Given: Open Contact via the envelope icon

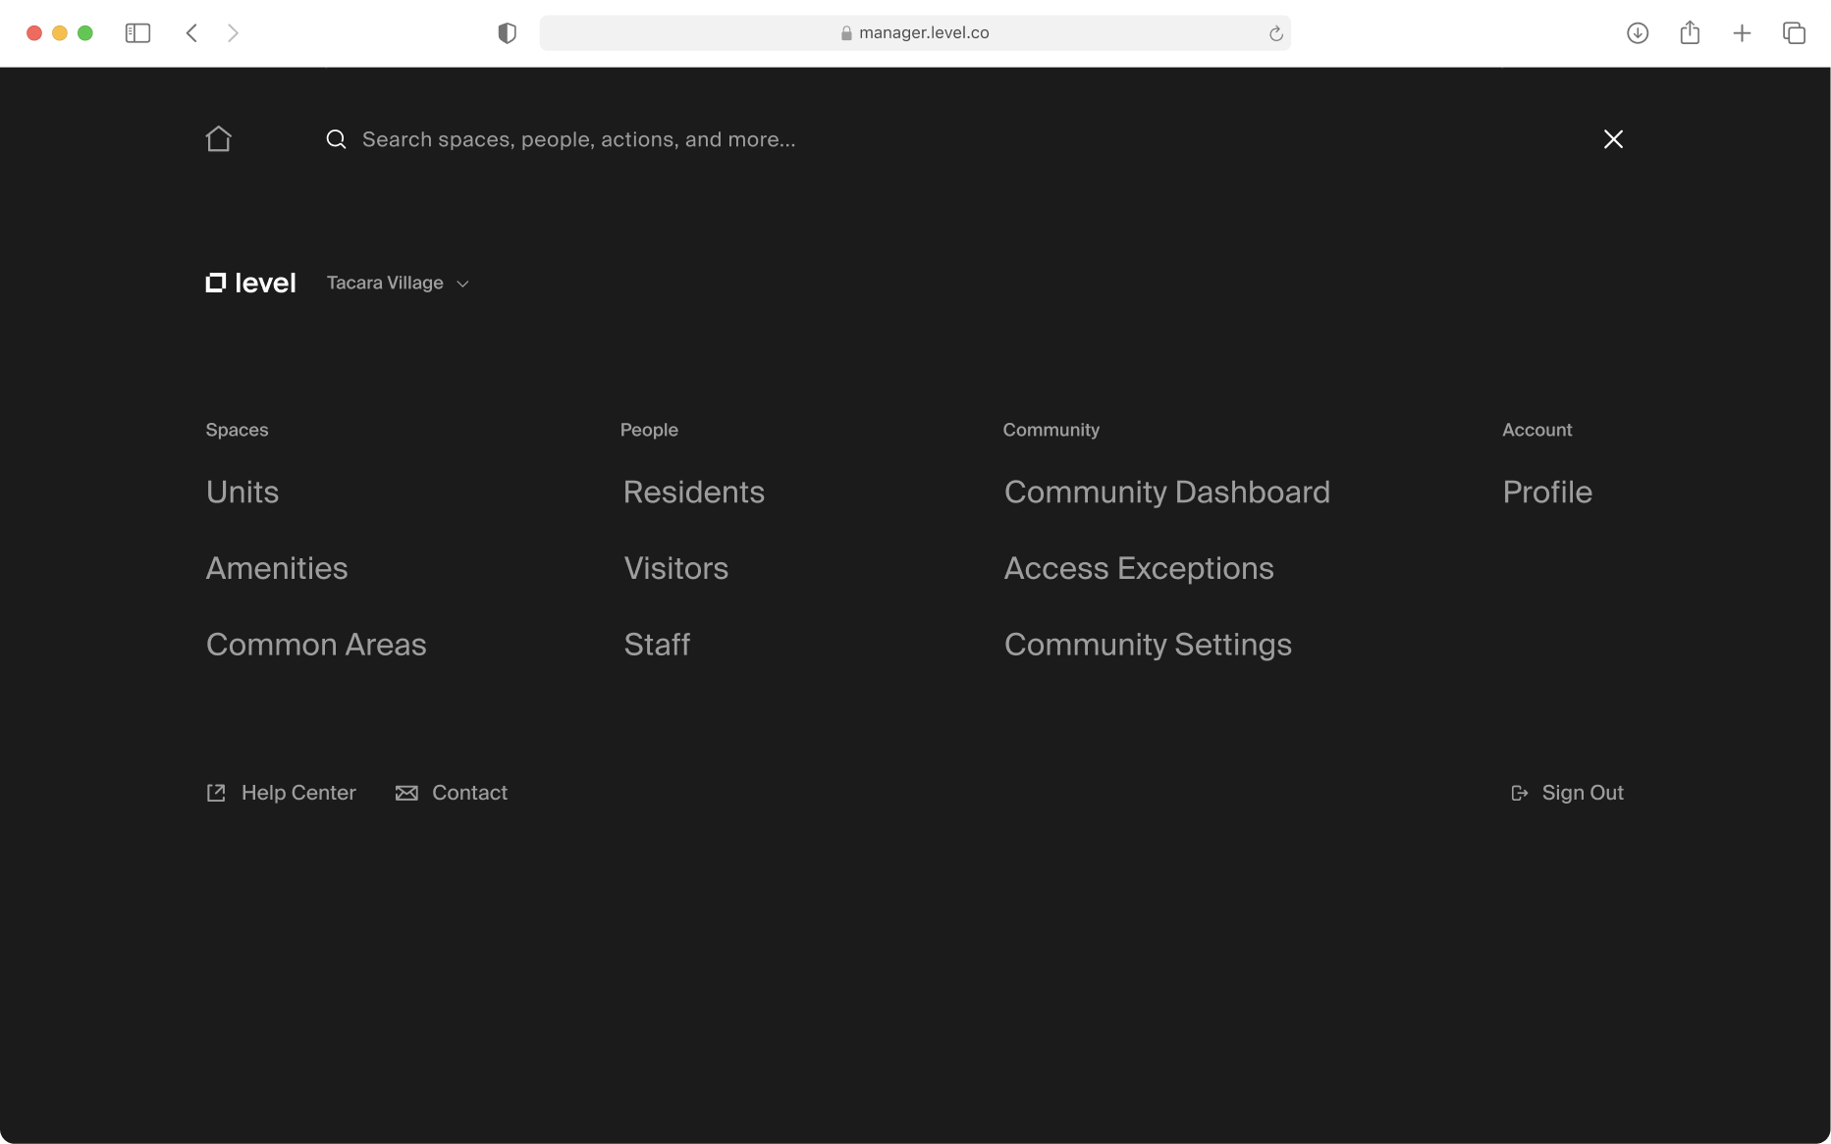Looking at the screenshot, I should click(x=406, y=793).
